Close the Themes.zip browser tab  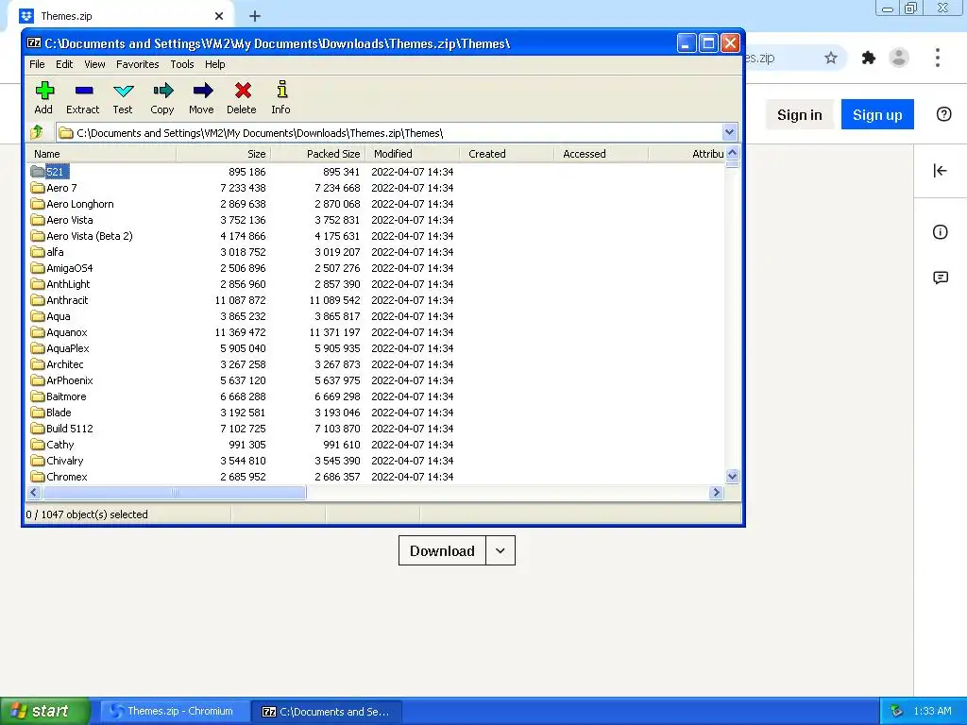tap(219, 16)
